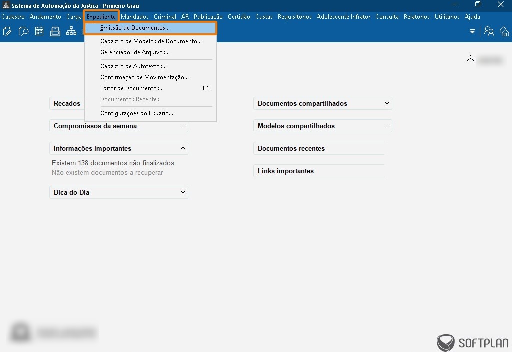512x352 pixels.
Task: Click the Expediente menu
Action: 101,17
